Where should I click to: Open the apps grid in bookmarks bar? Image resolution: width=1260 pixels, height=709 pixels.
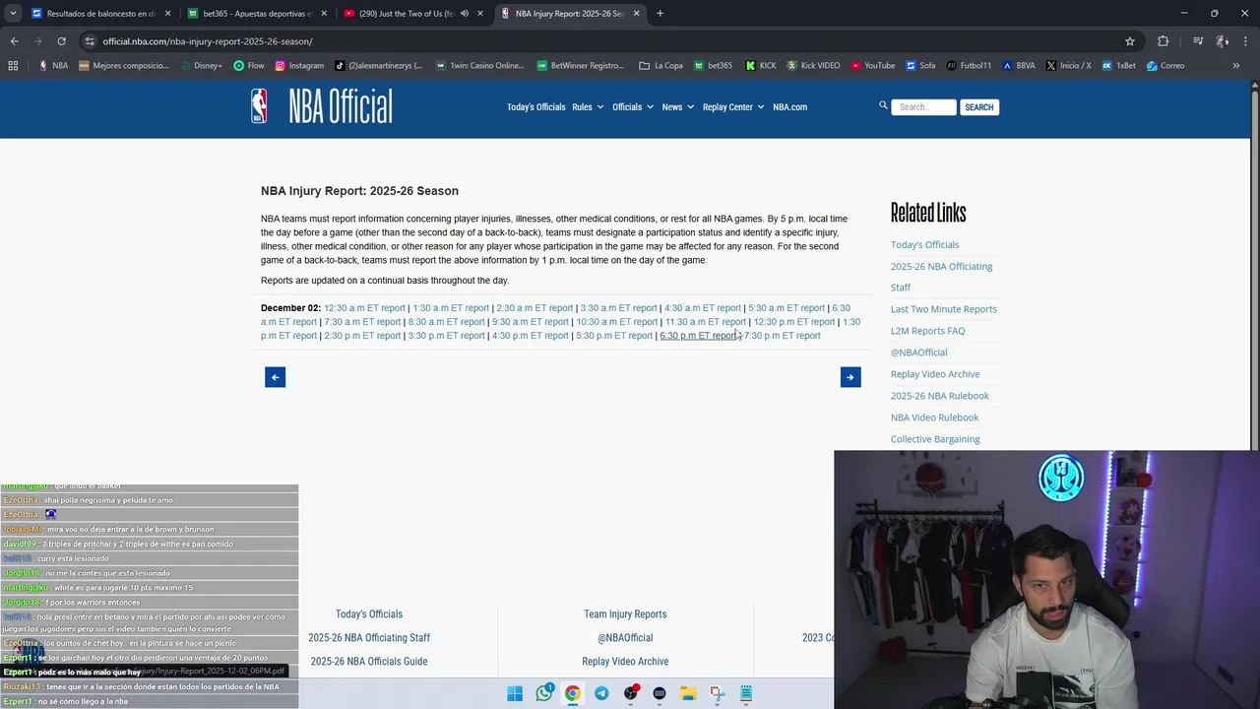point(13,66)
